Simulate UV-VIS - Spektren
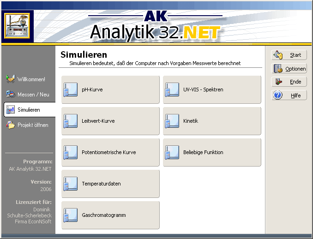Image resolution: width=313 pixels, height=239 pixels. (x=212, y=90)
